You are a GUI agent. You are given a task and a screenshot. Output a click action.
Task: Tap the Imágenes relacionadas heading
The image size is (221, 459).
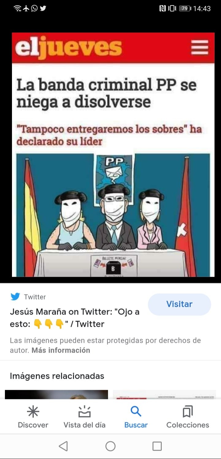(x=57, y=376)
